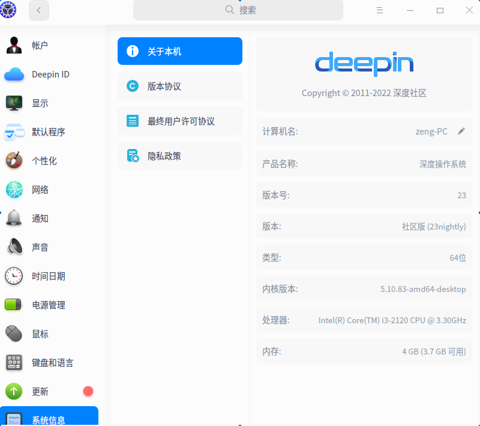Click the 64位 type value
Image resolution: width=480 pixels, height=426 pixels.
pos(458,258)
